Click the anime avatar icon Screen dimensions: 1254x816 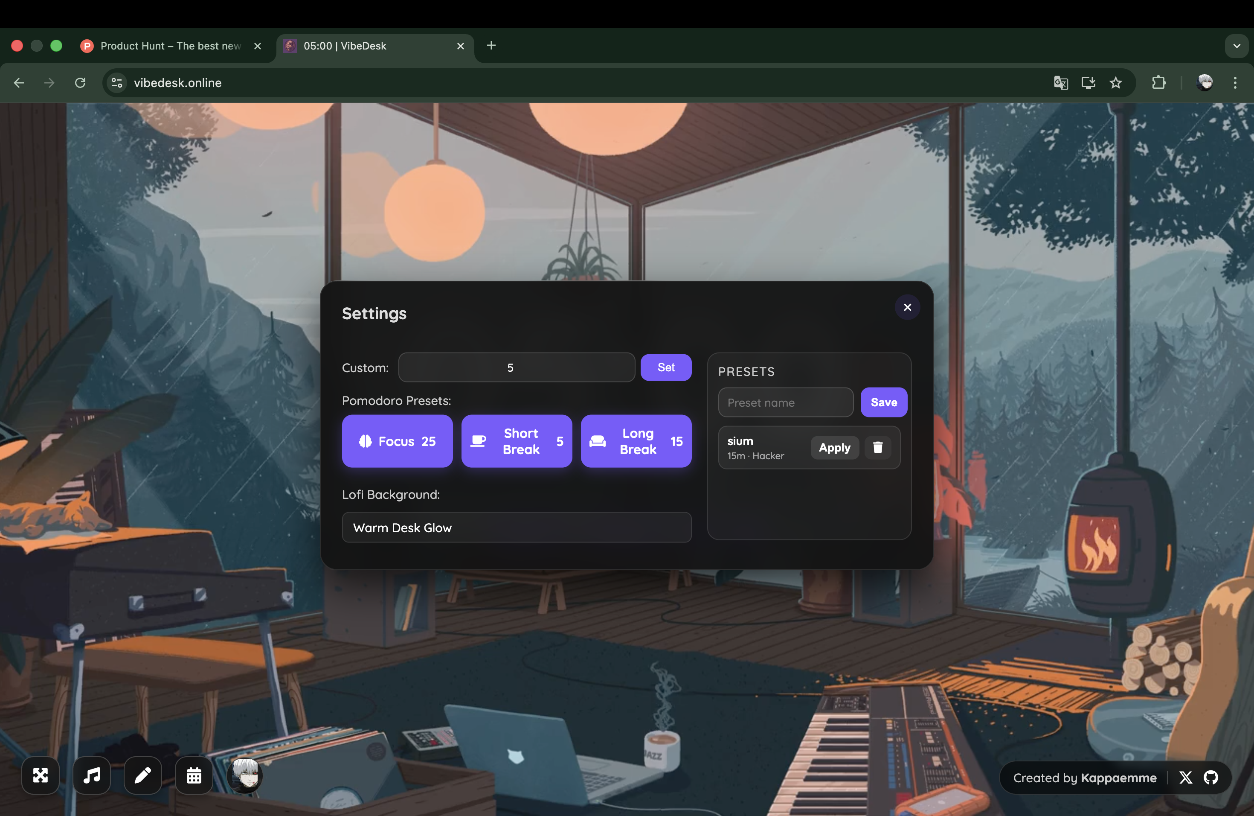coord(244,775)
